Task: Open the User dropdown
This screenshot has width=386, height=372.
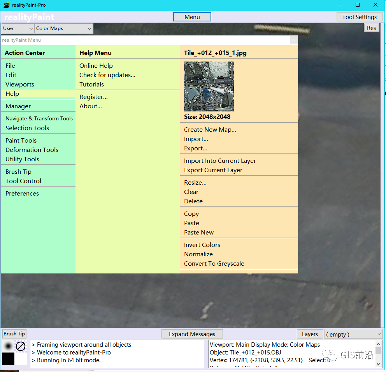Action: point(18,28)
